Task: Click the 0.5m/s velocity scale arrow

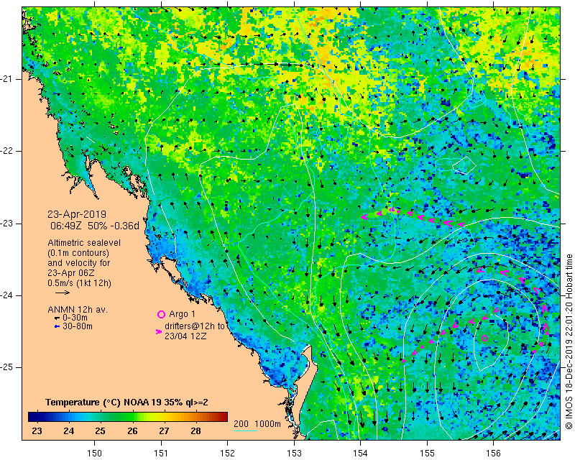Action: click(x=63, y=293)
